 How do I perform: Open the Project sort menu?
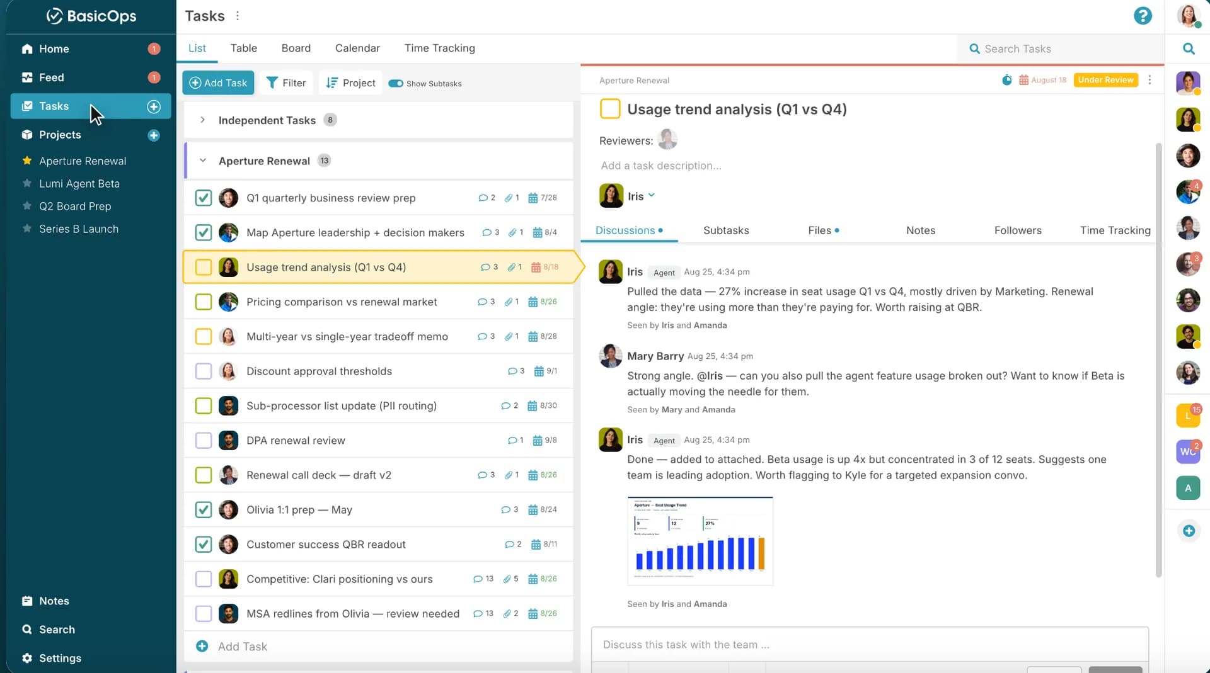pyautogui.click(x=350, y=82)
